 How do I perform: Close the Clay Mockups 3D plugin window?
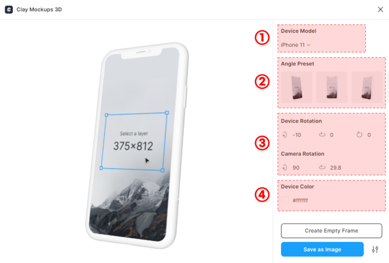click(380, 10)
